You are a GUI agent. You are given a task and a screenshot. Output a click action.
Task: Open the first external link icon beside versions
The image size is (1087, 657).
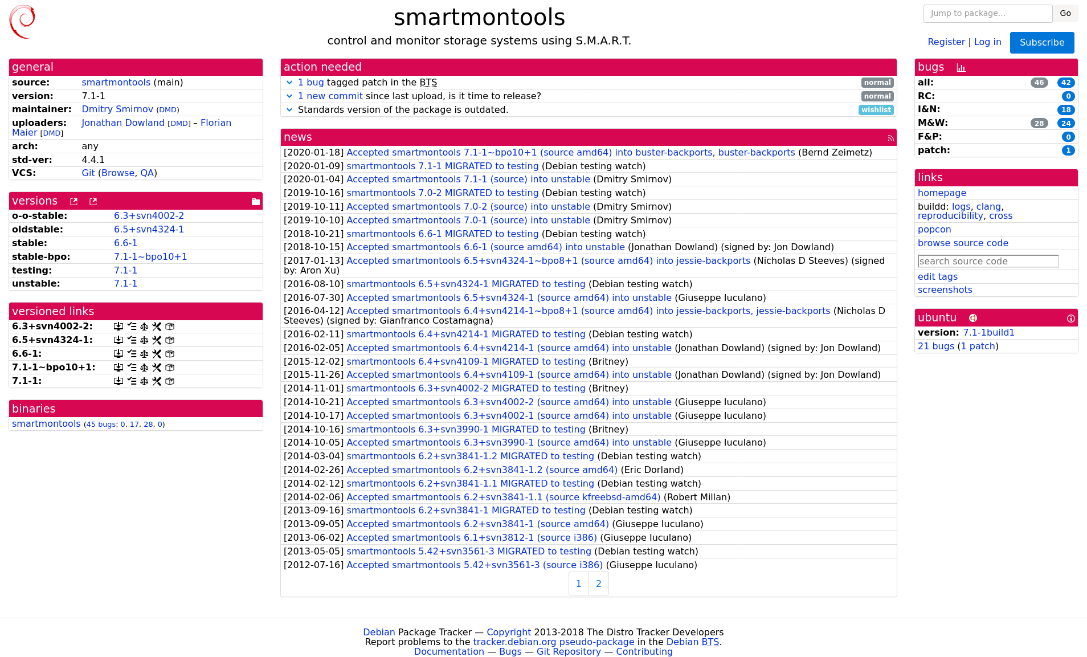pyautogui.click(x=73, y=202)
